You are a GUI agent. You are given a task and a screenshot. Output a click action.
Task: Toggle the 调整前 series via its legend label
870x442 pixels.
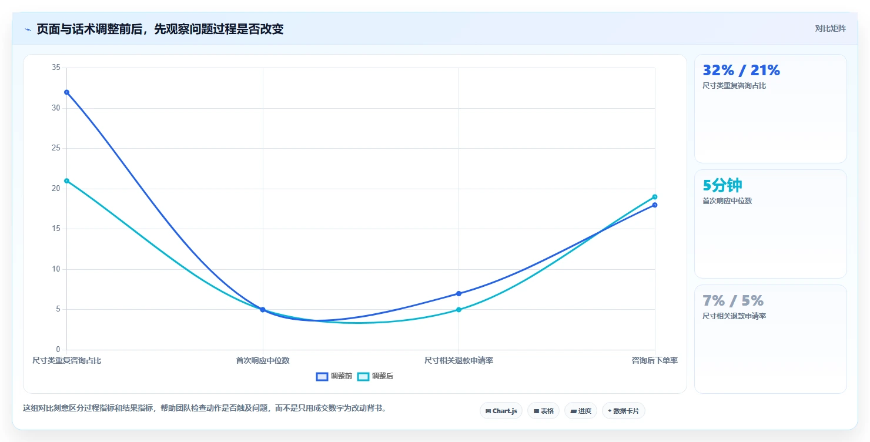[x=342, y=376]
